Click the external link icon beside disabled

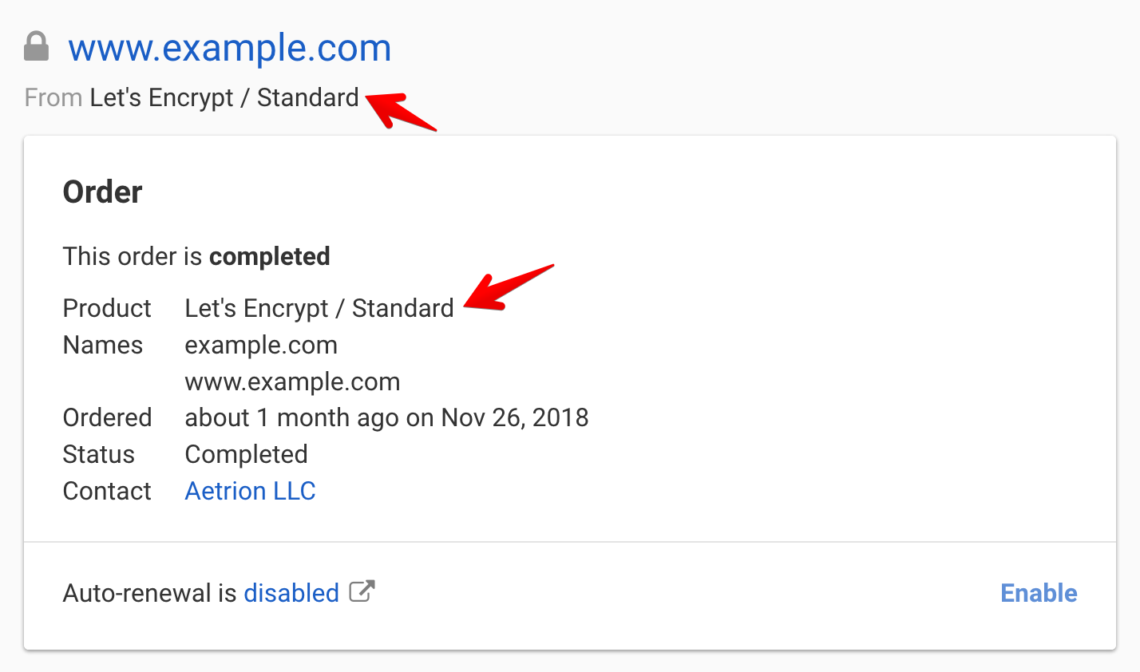(362, 591)
